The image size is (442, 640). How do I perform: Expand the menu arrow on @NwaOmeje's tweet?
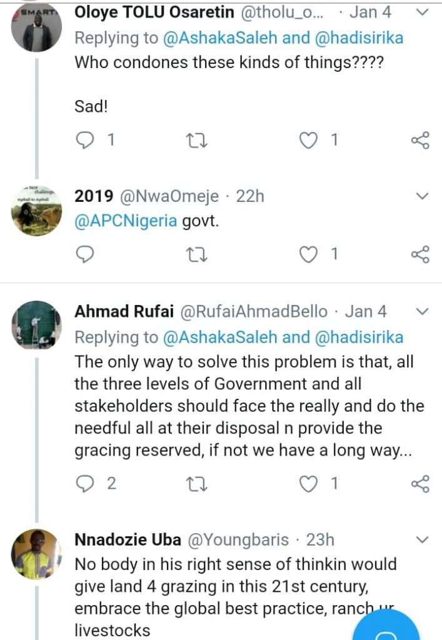pos(423,196)
